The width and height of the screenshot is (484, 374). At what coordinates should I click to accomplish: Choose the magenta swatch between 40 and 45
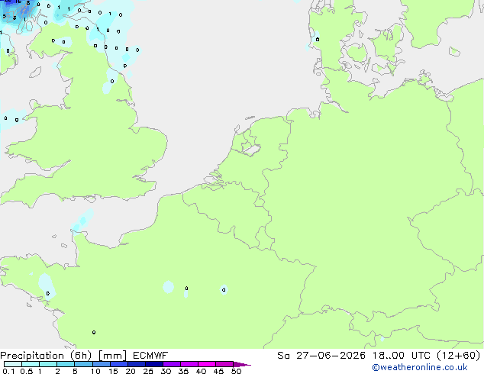click(207, 364)
